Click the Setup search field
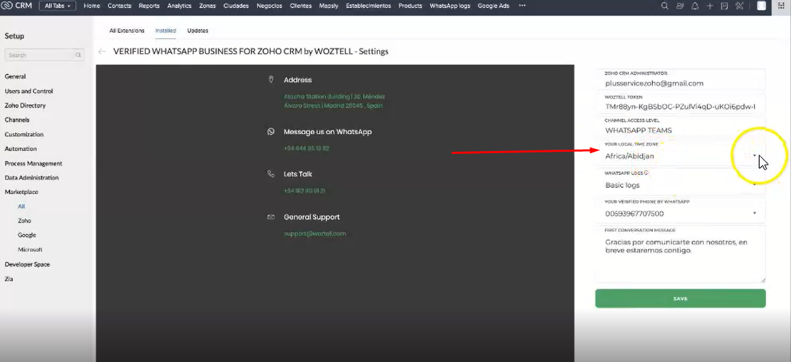 [44, 55]
